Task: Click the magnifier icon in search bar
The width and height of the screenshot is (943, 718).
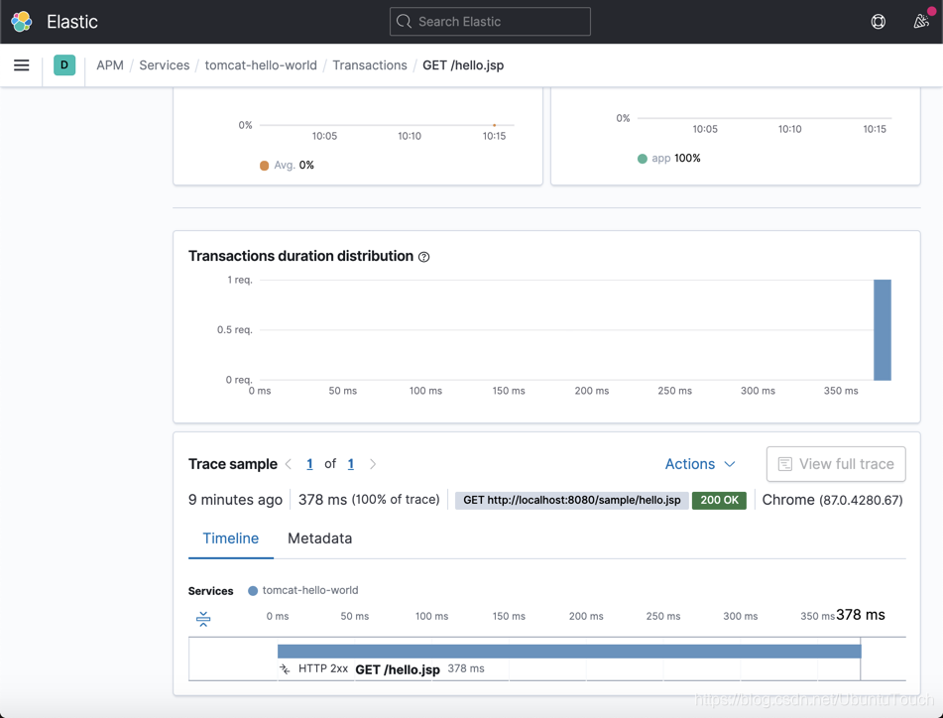Action: click(405, 22)
